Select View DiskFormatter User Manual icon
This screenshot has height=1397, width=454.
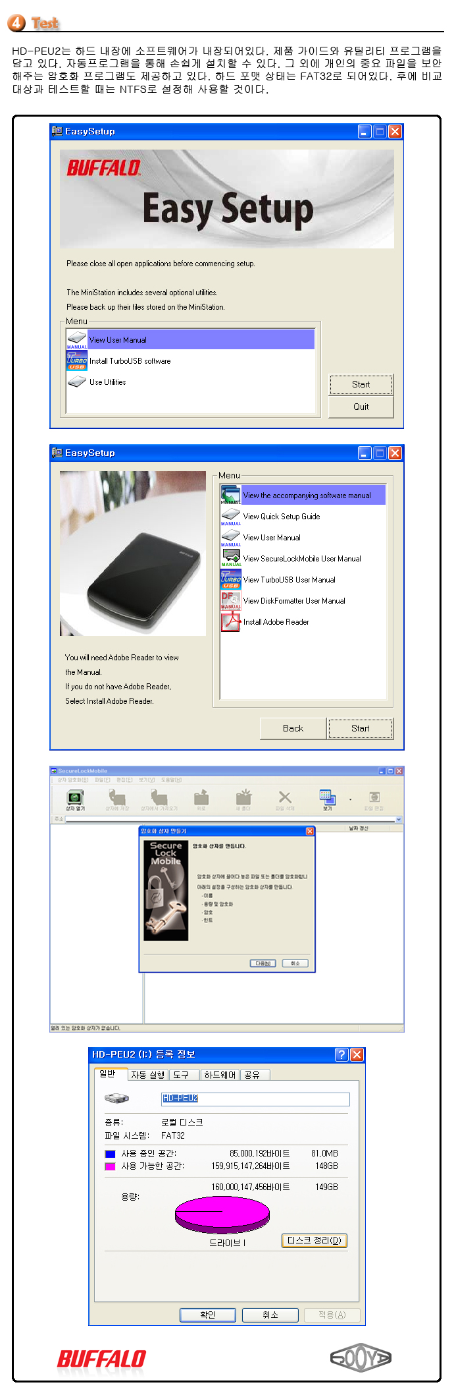[231, 600]
